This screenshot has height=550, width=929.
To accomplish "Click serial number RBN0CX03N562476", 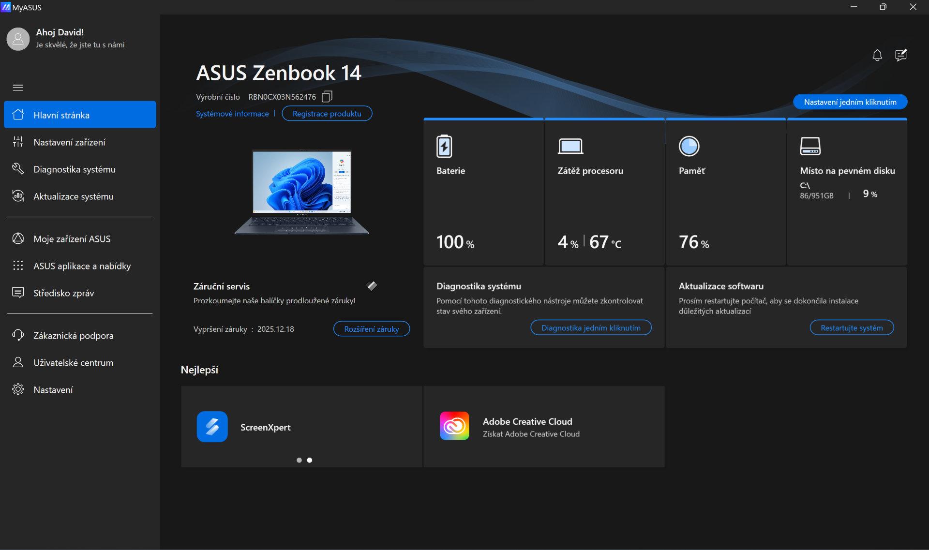I will click(282, 97).
